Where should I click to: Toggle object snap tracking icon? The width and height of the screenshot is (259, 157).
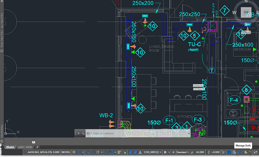(x=106, y=152)
